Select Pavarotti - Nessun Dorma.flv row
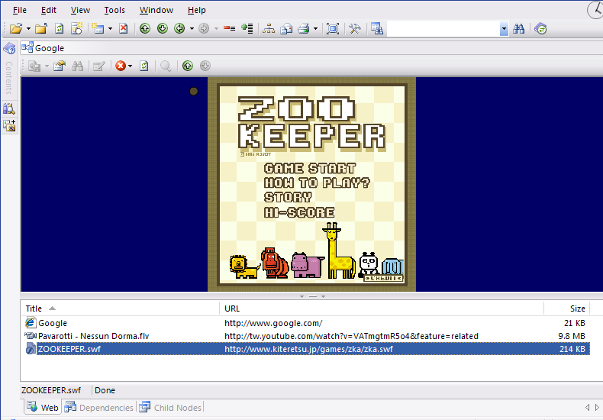 [x=305, y=336]
